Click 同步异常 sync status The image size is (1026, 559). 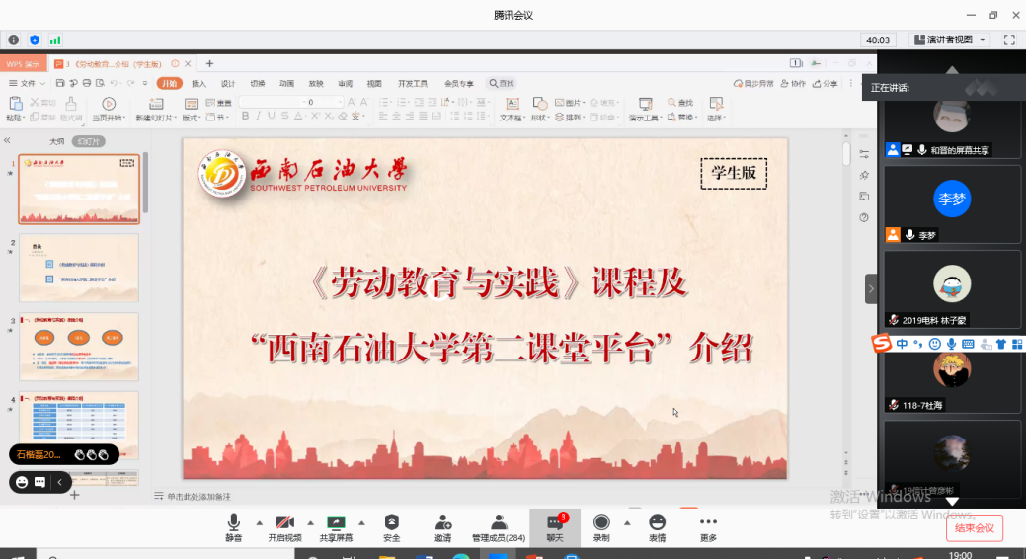[753, 83]
